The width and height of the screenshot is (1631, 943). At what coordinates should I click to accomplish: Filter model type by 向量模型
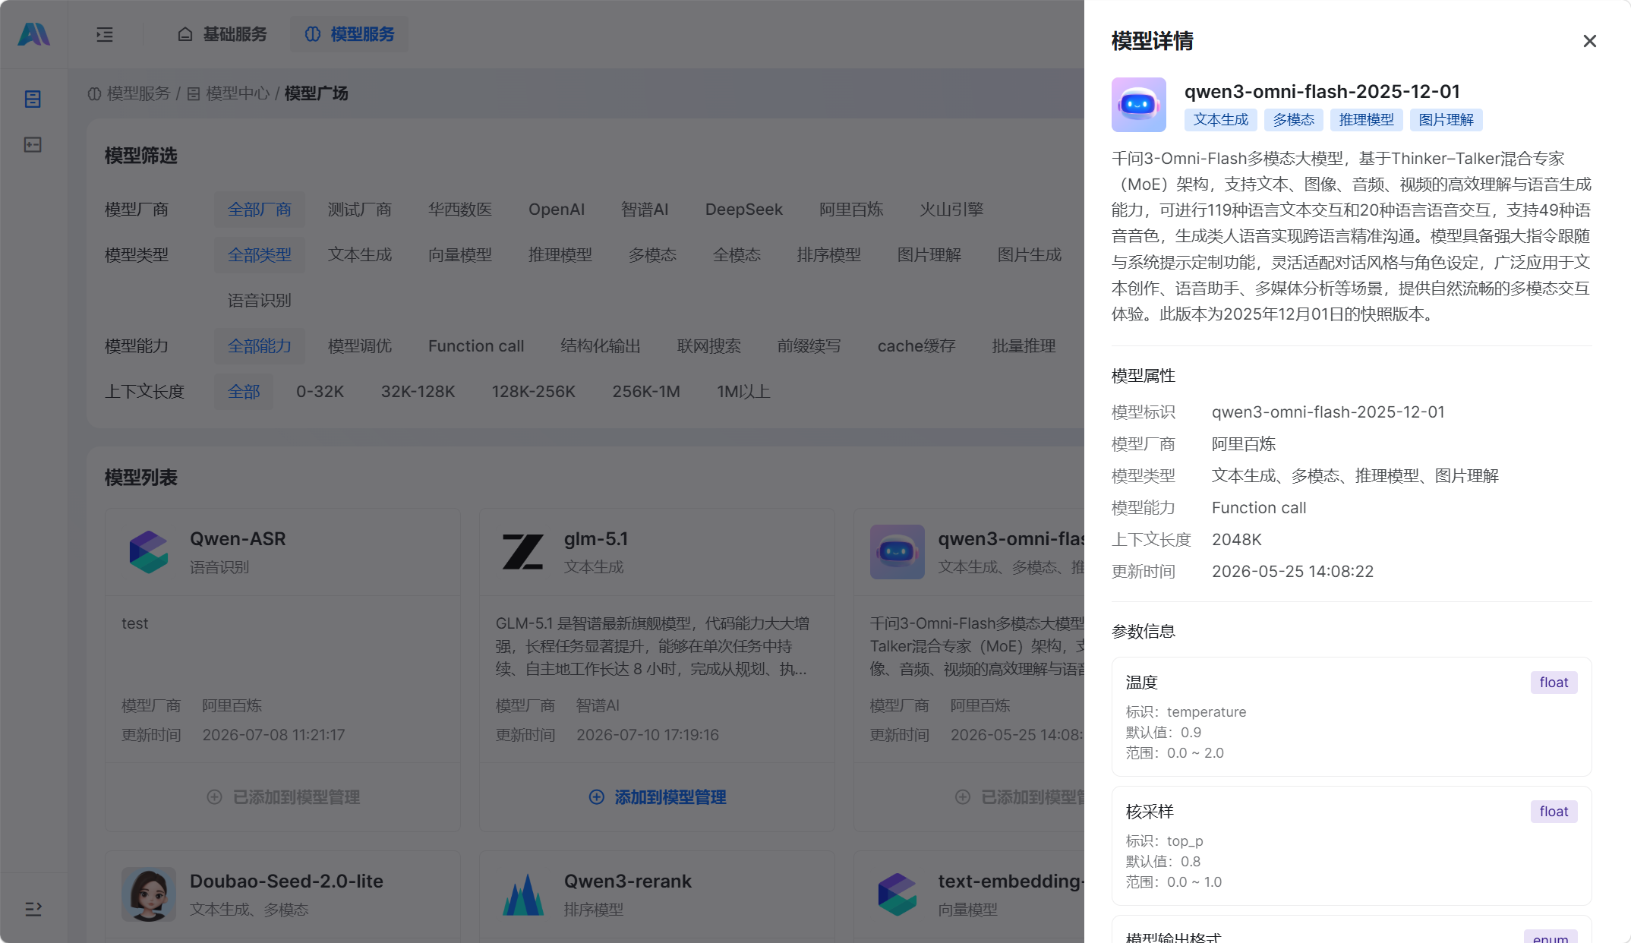(x=460, y=255)
